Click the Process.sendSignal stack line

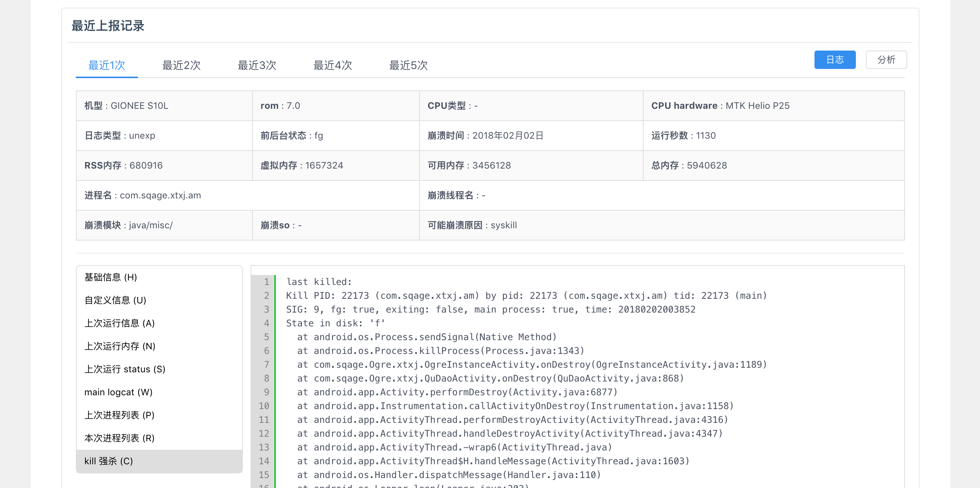[x=427, y=337]
